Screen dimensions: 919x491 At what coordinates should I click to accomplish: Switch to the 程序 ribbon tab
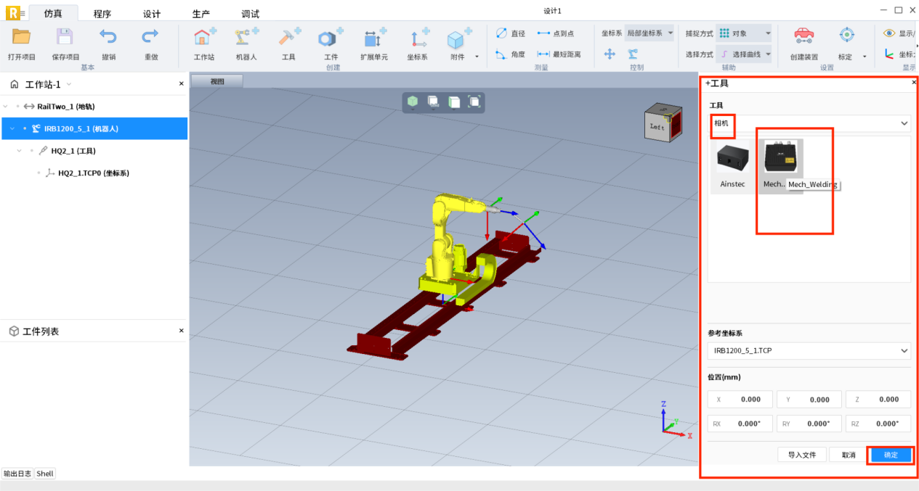coord(102,14)
